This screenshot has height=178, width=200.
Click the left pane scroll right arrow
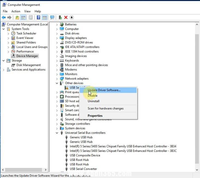pos(46,170)
